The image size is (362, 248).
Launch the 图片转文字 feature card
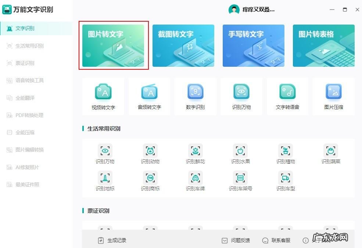[x=113, y=45]
